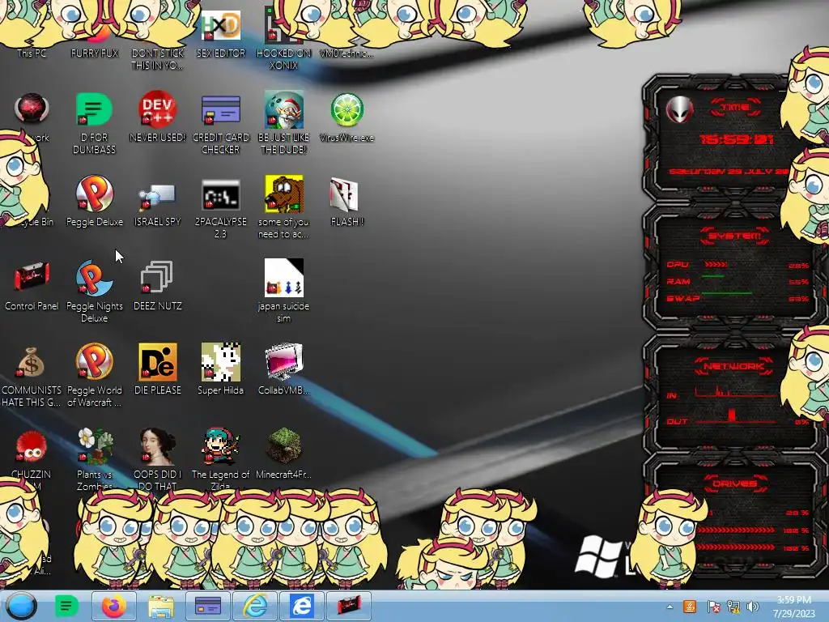Open the red control panel taskbar icon
829x622 pixels.
click(x=348, y=606)
